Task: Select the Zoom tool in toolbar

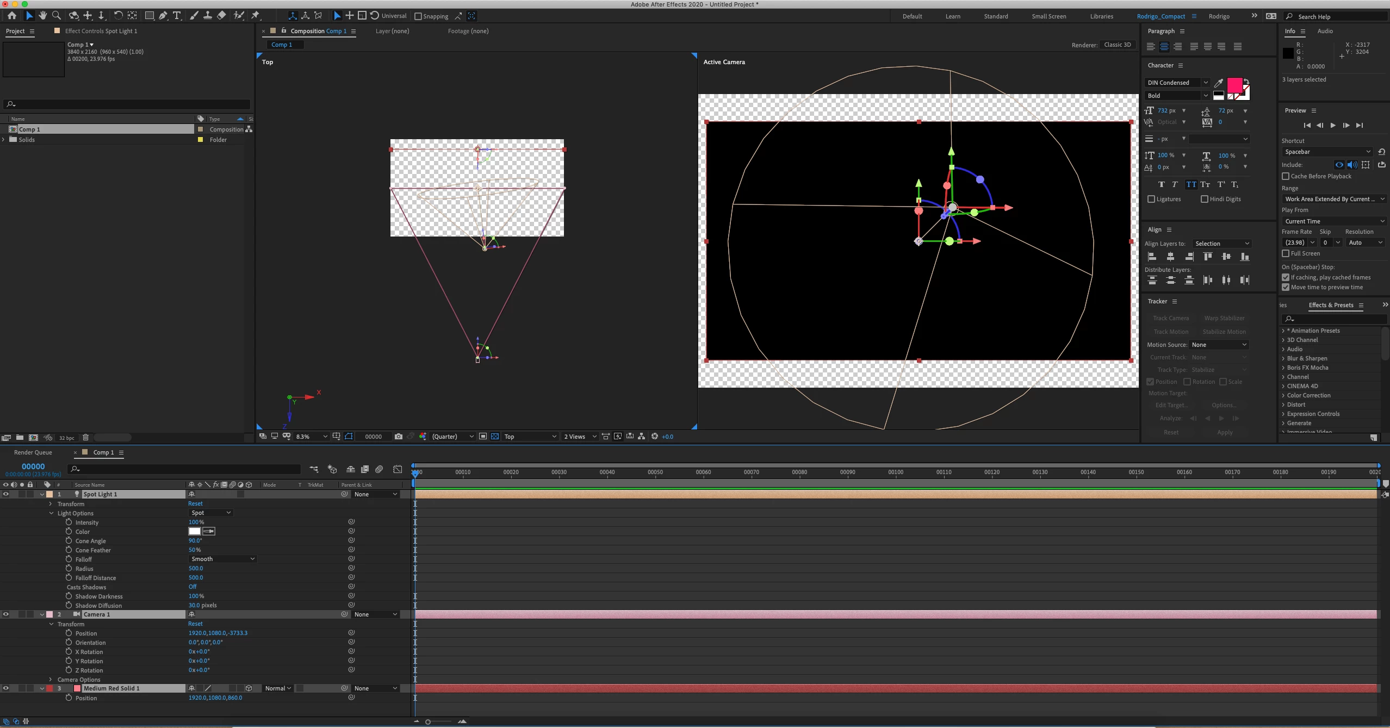Action: click(x=56, y=16)
